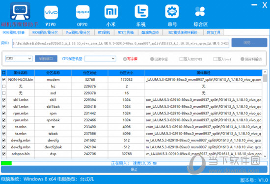
Task: Select the LeTV (乐视) brand icon
Action: click(x=141, y=12)
